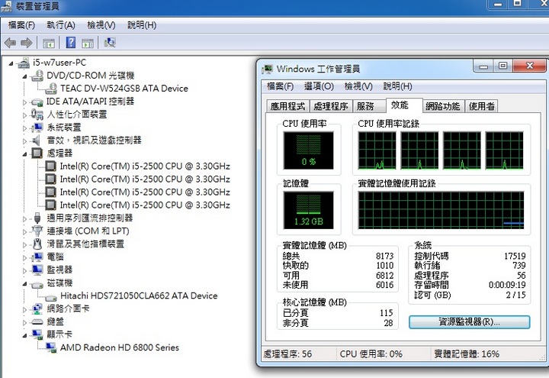
Task: Open the blue Help question-mark toolbar icon
Action: (71, 43)
